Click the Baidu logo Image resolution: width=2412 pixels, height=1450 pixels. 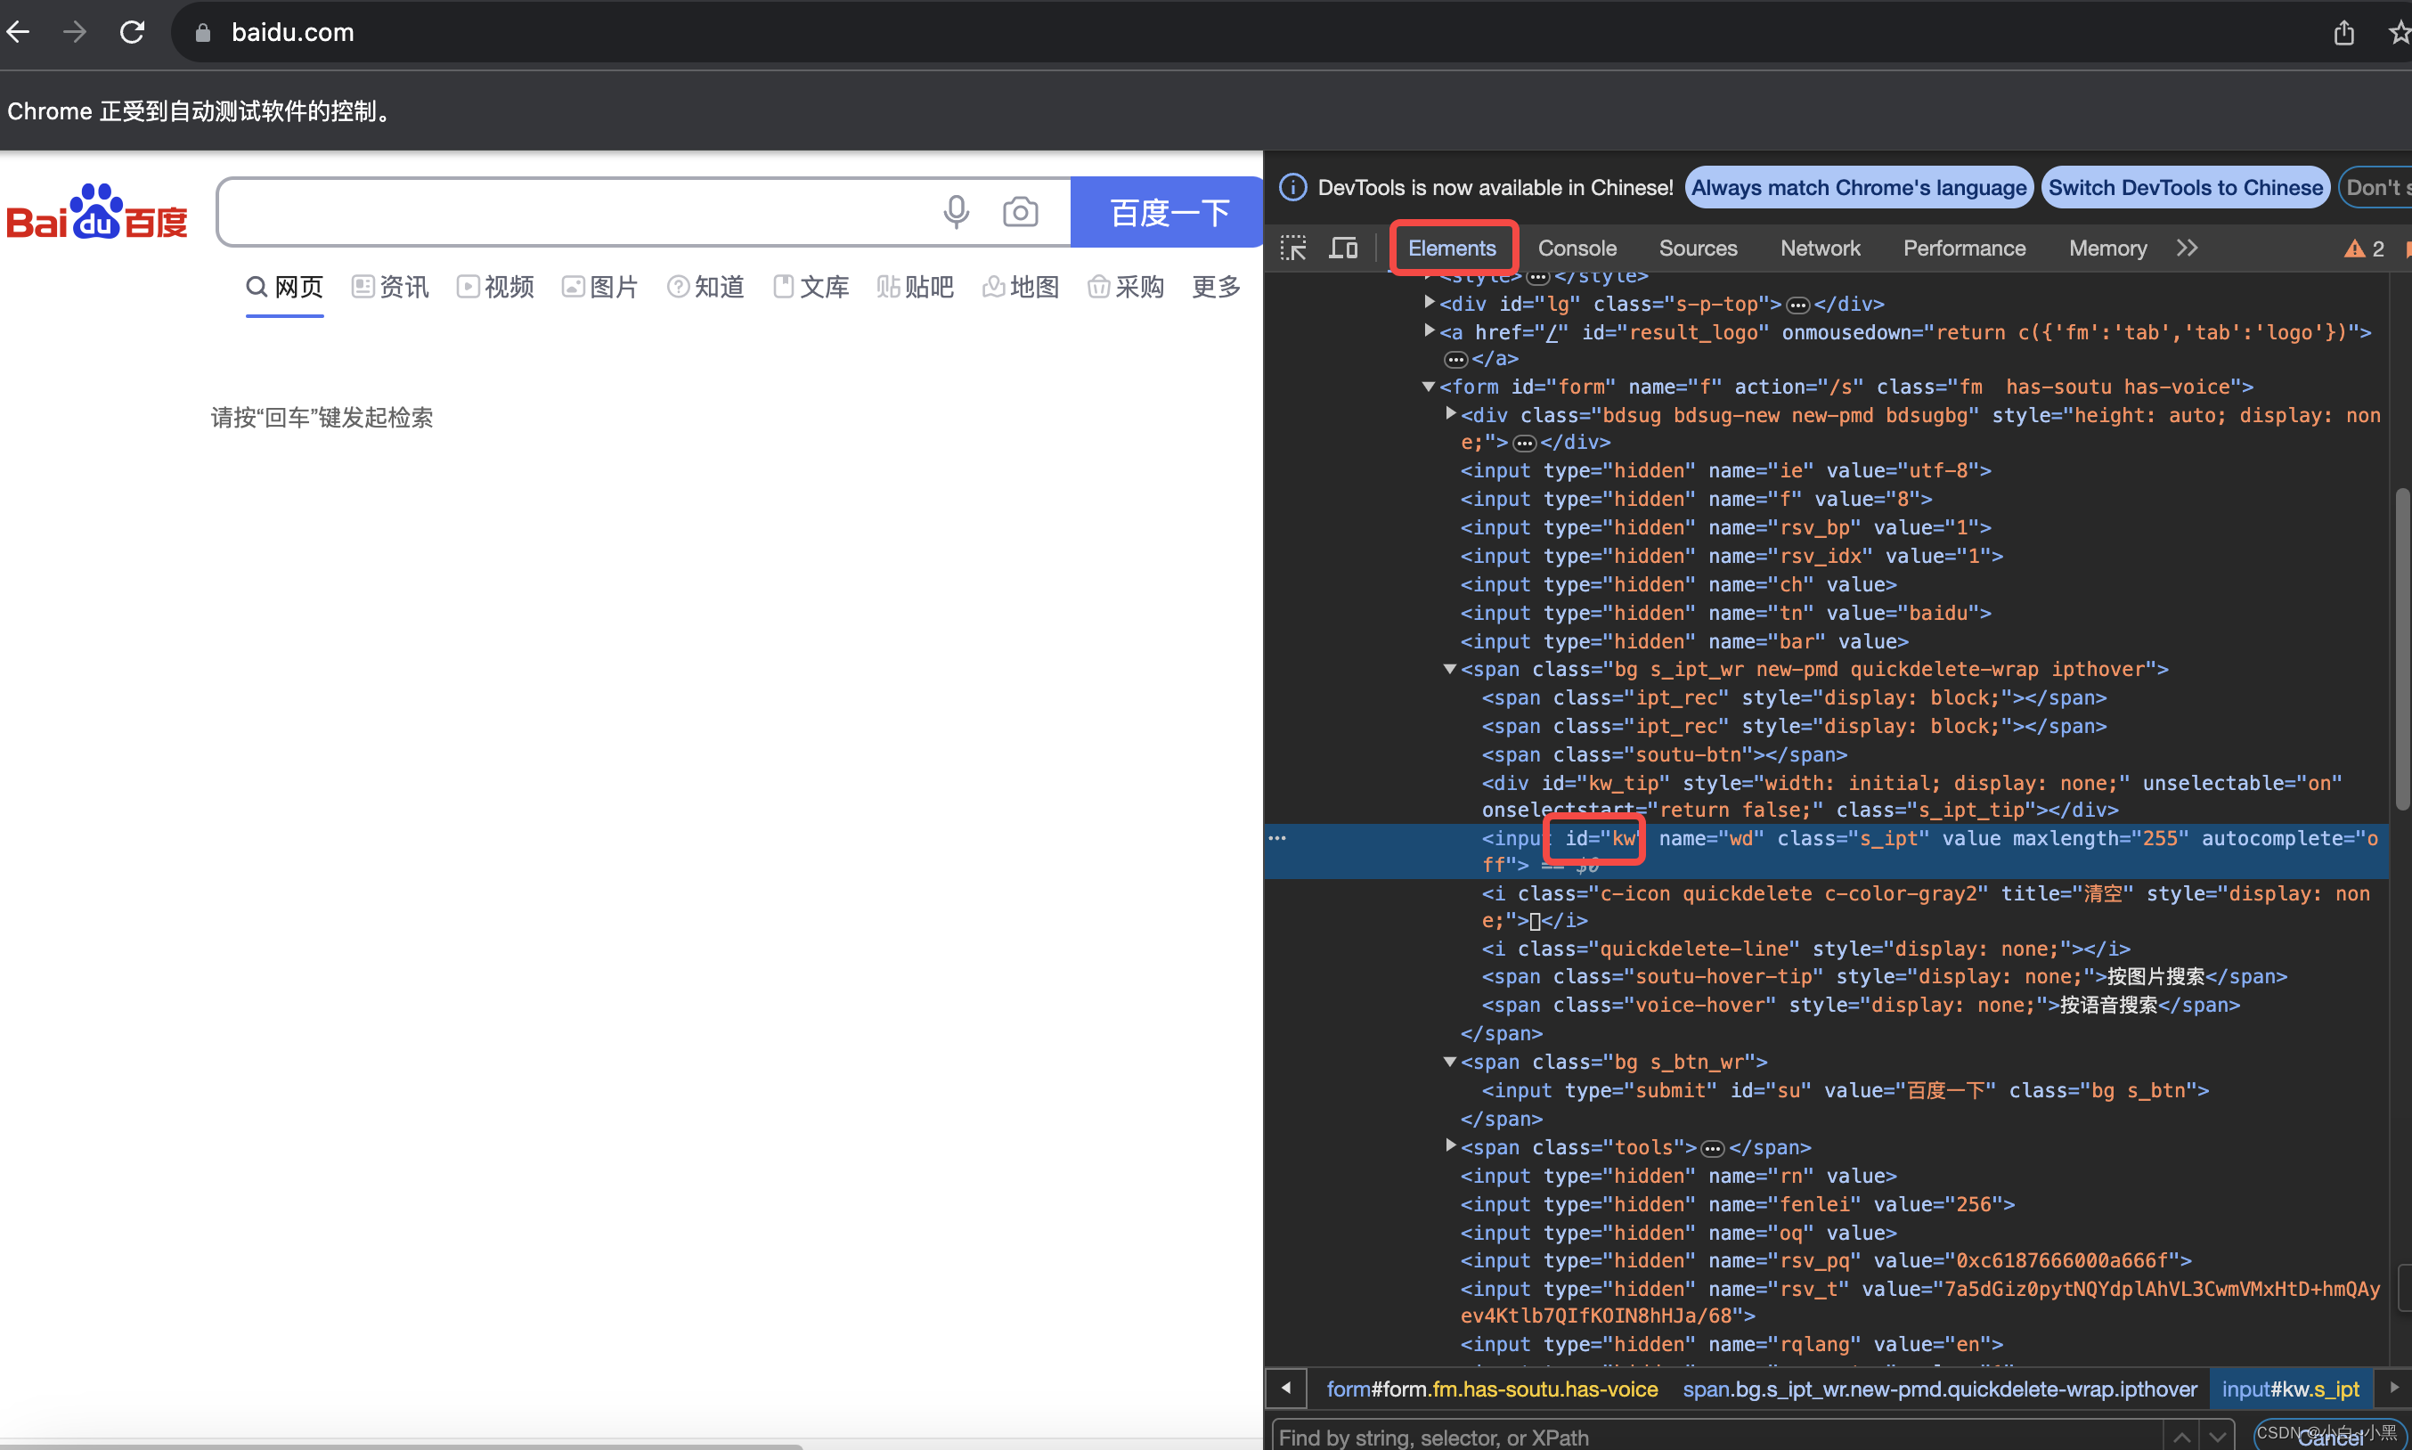tap(97, 211)
